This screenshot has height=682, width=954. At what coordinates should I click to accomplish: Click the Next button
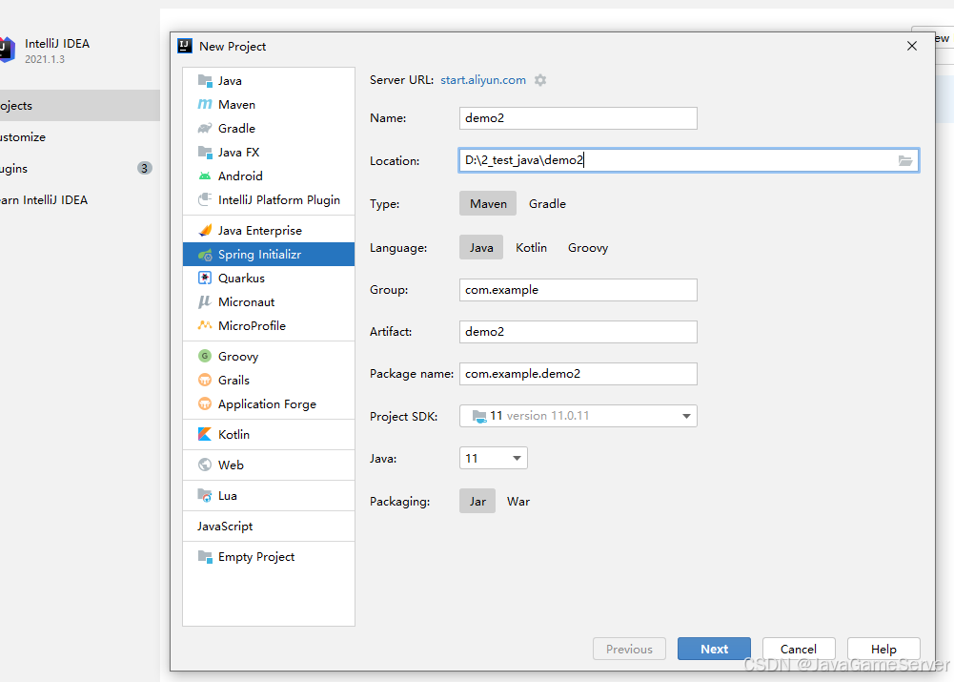pos(714,650)
